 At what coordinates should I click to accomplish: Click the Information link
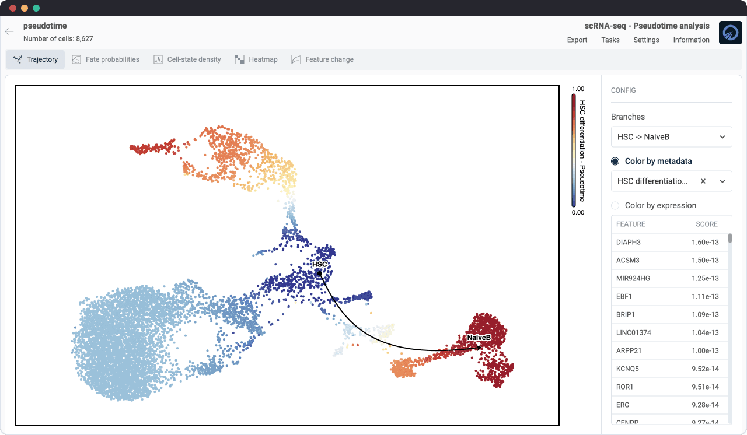click(691, 40)
